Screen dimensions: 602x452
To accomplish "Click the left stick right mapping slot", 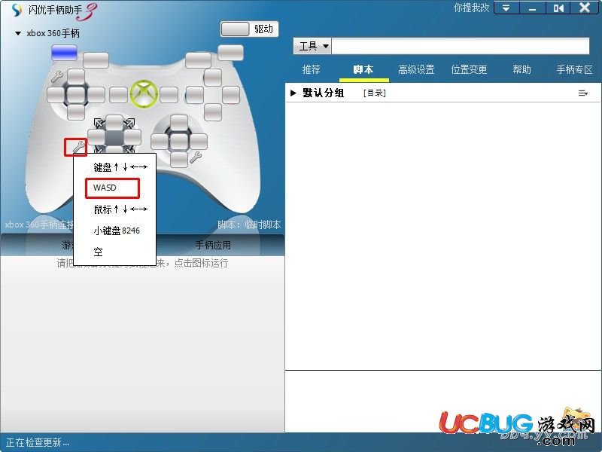I will (x=96, y=95).
